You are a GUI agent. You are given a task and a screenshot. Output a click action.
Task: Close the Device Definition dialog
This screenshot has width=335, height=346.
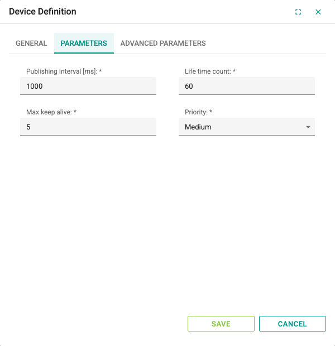318,12
